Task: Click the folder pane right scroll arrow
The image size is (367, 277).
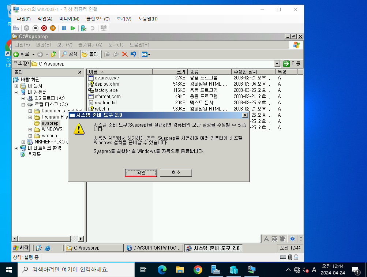Action: [81, 239]
